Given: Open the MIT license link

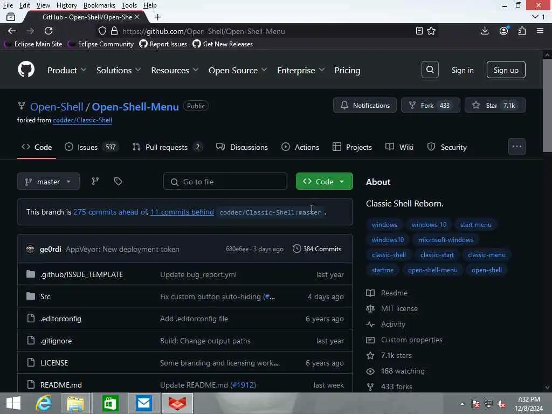Looking at the screenshot, I should point(399,308).
